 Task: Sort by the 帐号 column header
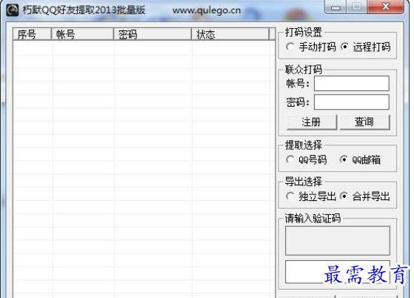82,34
